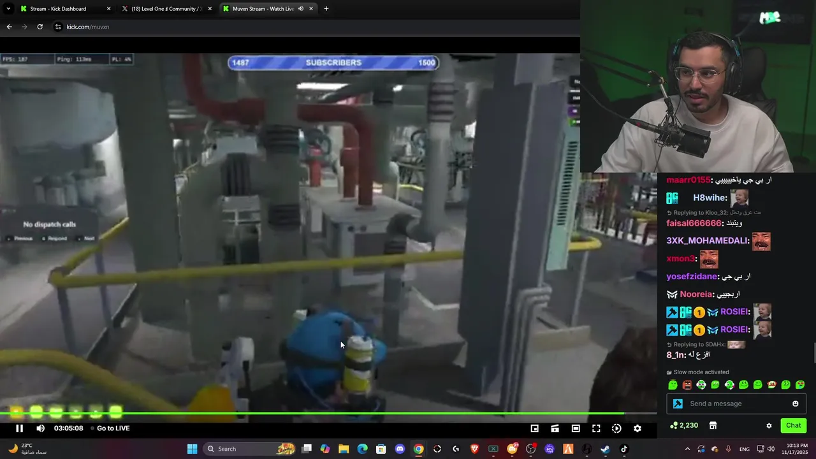Viewport: 816px width, 459px height.
Task: Open Steam from the taskbar
Action: (x=605, y=449)
